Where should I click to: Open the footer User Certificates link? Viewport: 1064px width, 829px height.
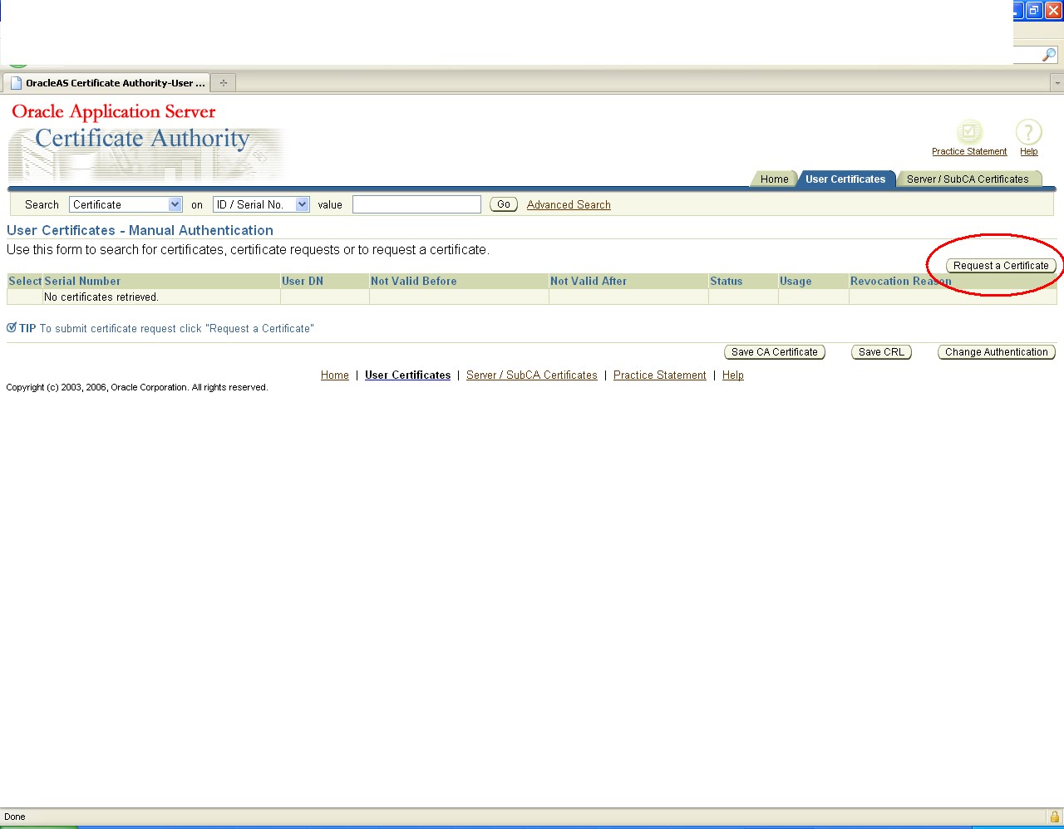pyautogui.click(x=407, y=375)
